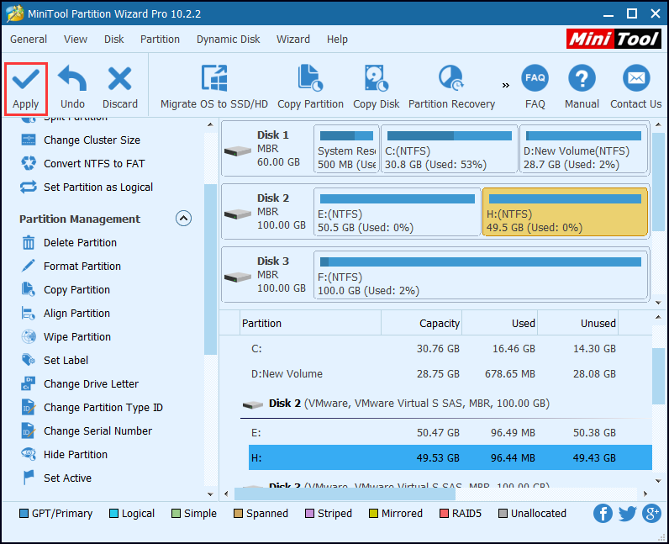Select the D:New Volume list row
Screen dimensions: 669x544
tap(450, 373)
